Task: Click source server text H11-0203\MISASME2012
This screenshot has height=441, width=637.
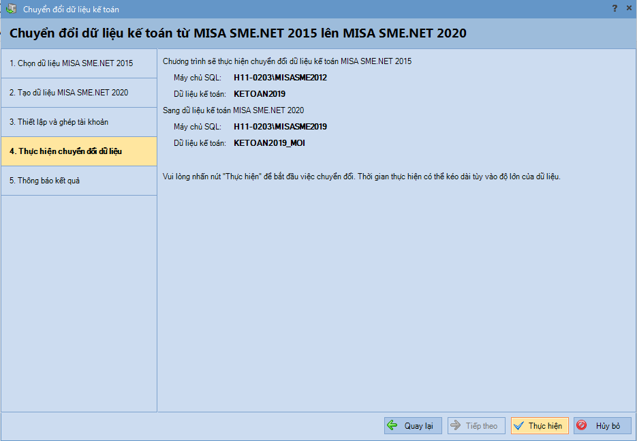Action: point(280,78)
